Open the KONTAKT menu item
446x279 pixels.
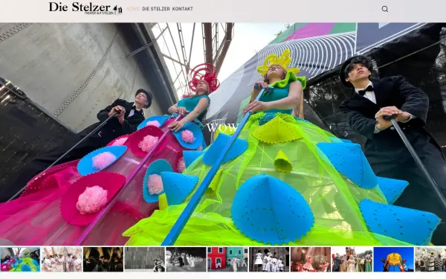[182, 9]
